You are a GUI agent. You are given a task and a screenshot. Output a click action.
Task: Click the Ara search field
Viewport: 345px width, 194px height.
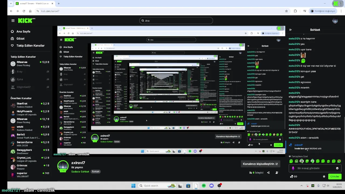176,21
